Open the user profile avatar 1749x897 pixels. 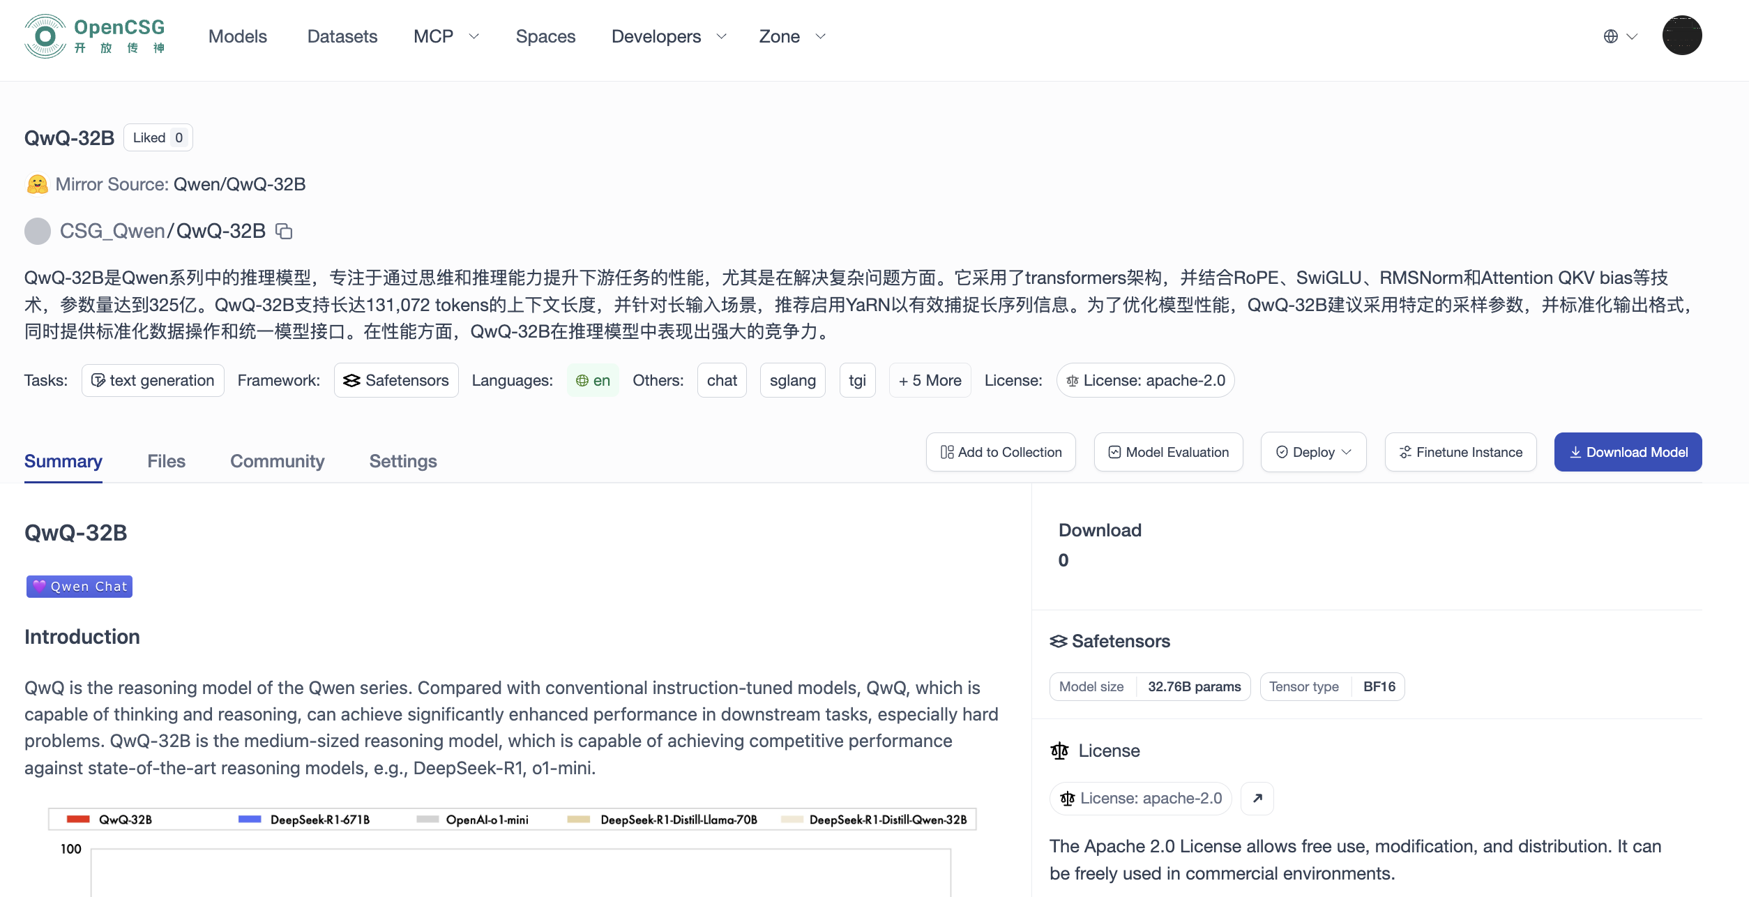coord(1681,36)
